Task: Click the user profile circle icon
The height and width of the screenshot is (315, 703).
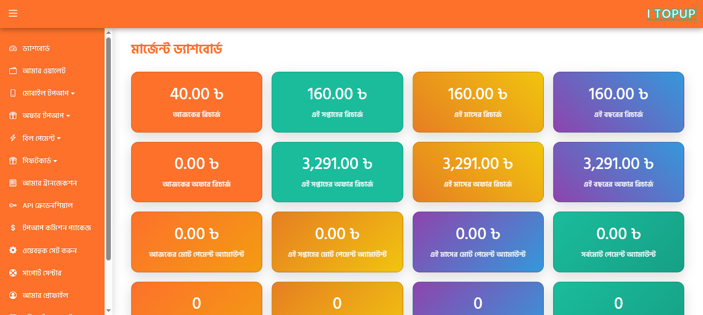Action: pos(13,295)
